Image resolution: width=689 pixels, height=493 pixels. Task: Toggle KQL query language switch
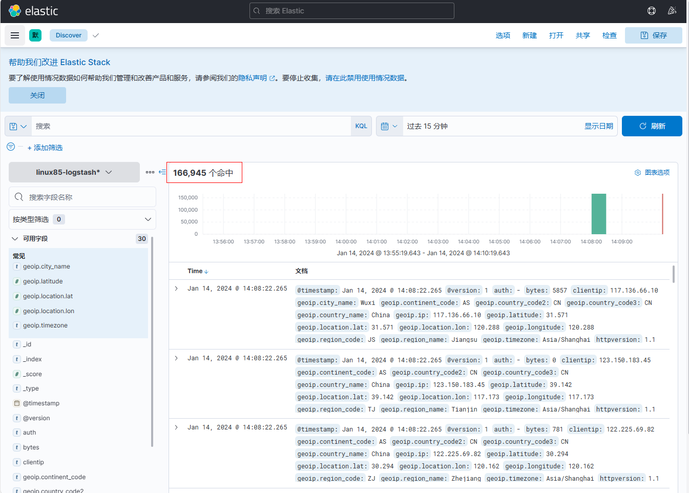click(361, 126)
